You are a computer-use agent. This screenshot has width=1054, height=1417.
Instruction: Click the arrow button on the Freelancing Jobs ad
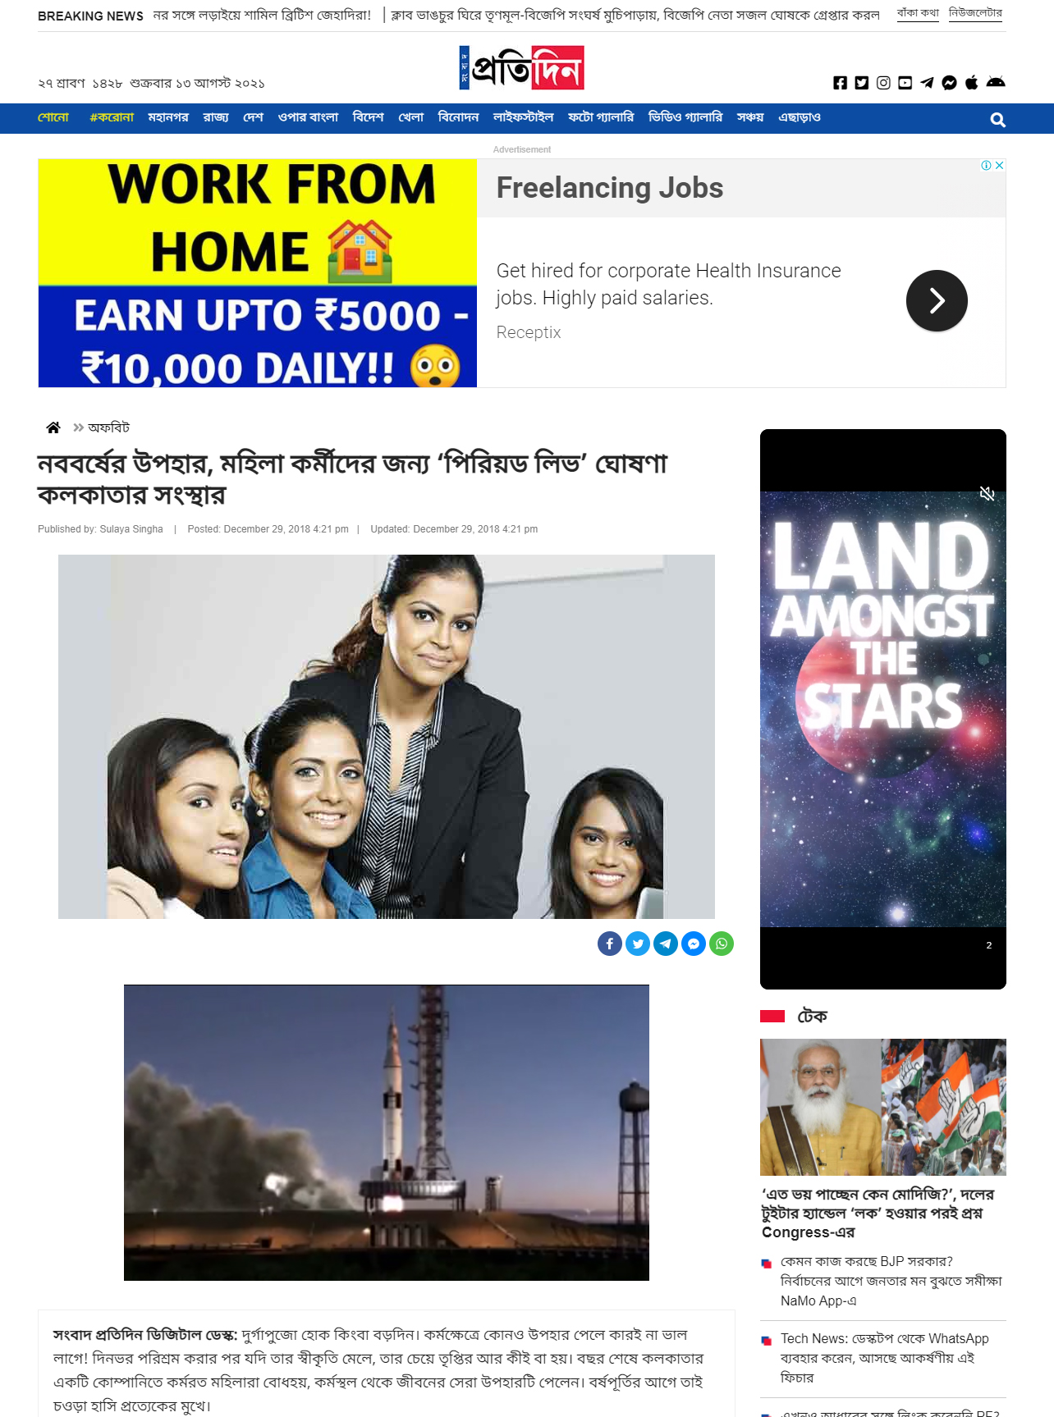[937, 300]
